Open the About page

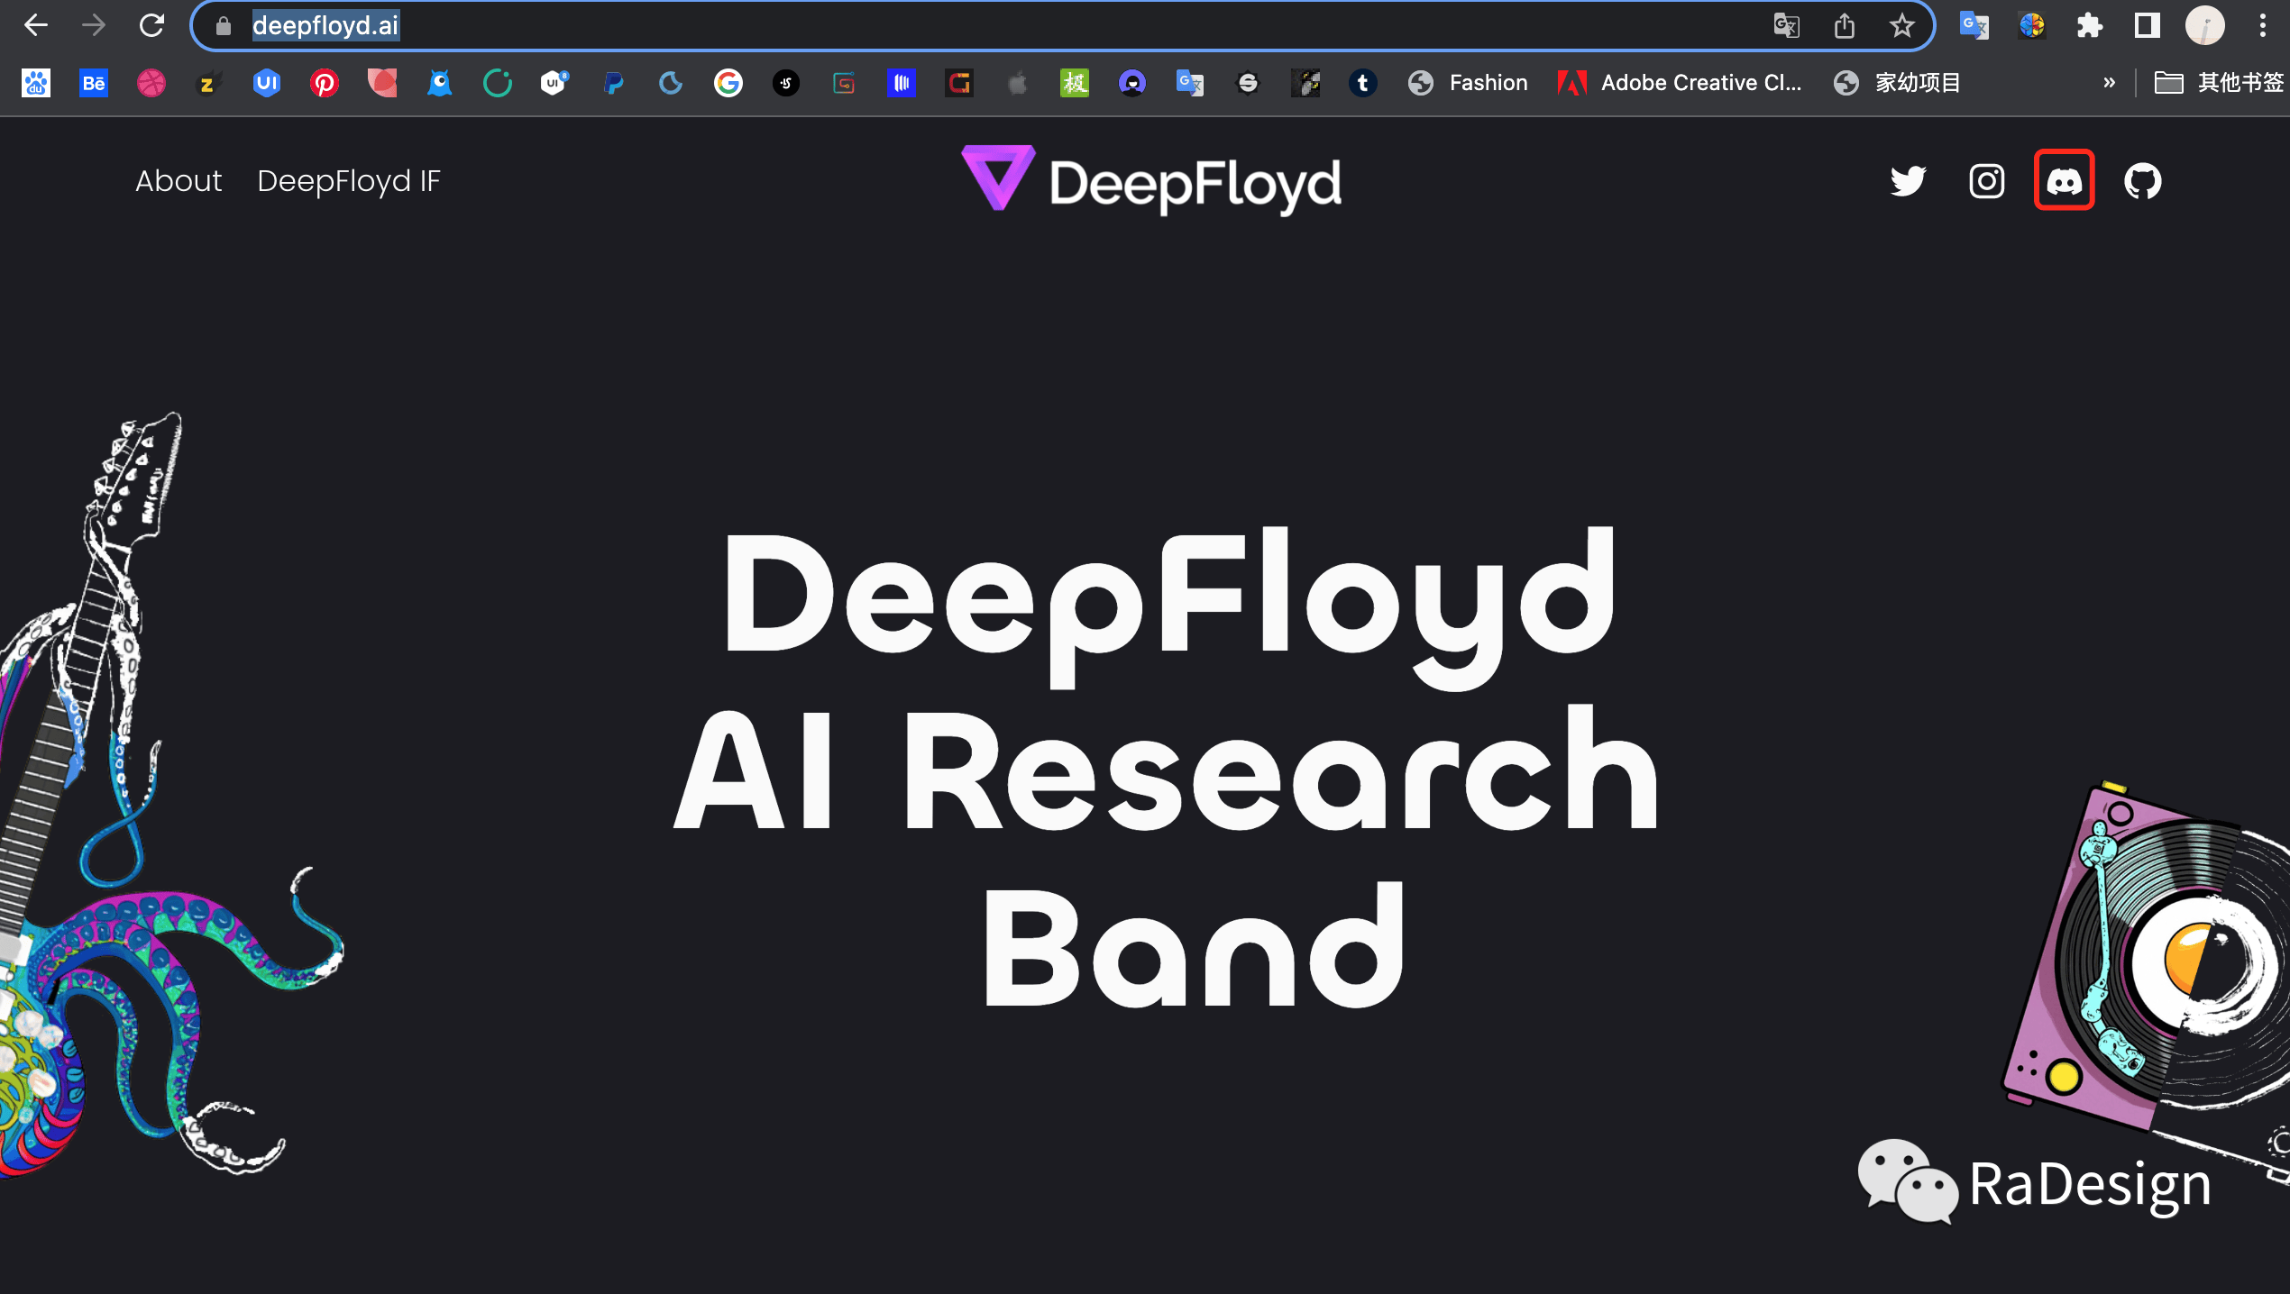(179, 181)
